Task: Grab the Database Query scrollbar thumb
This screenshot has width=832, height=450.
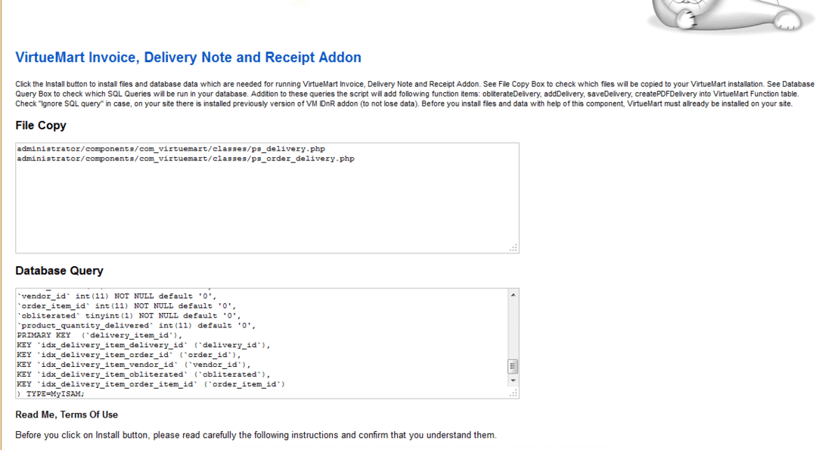Action: (513, 366)
